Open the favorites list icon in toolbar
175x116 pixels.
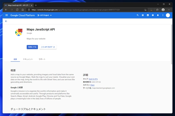[x=157, y=10]
